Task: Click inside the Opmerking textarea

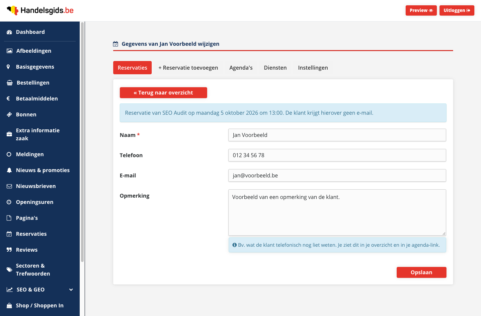Action: coord(337,213)
